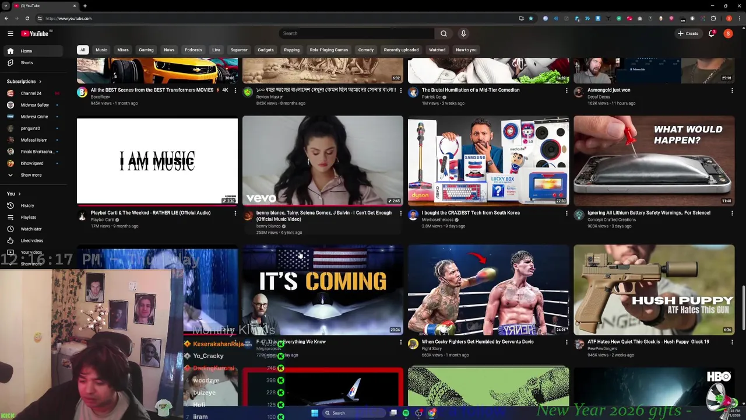The width and height of the screenshot is (746, 420).
Task: Expand the Subscriptions section chevron
Action: point(40,82)
